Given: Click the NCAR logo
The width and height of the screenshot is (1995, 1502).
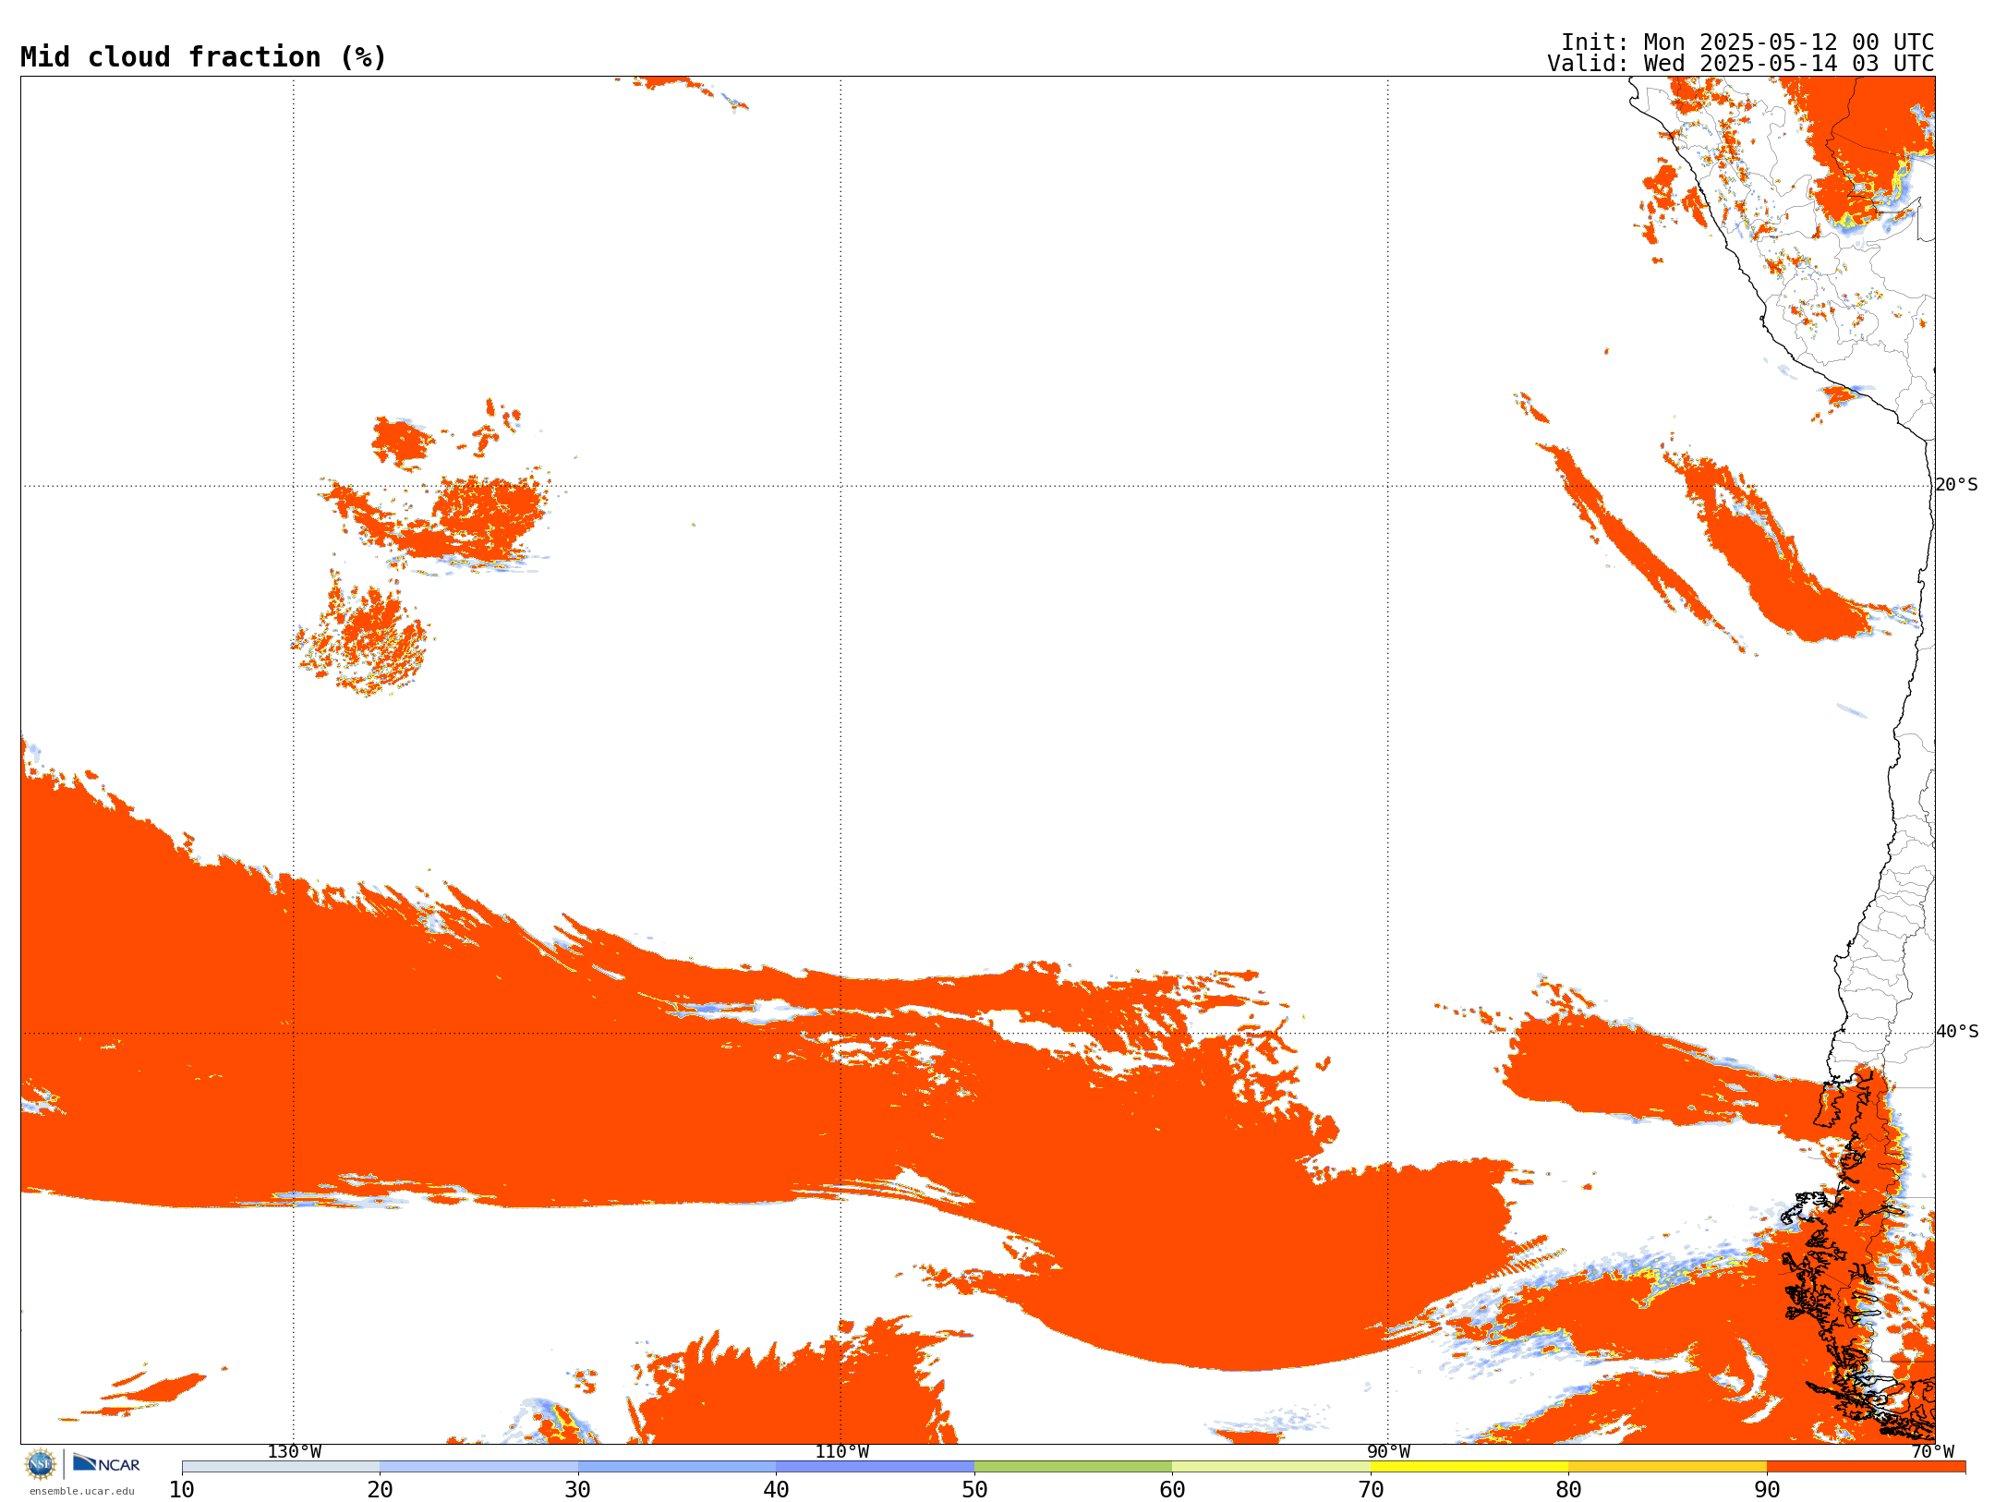Looking at the screenshot, I should pos(106,1463).
